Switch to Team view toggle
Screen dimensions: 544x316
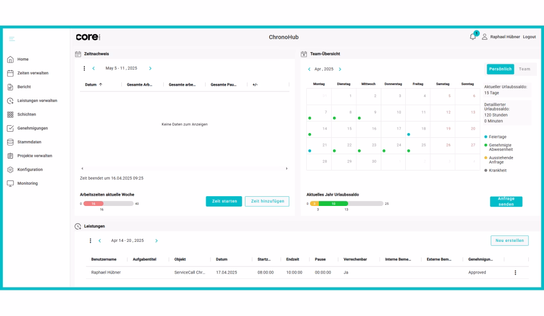524,69
